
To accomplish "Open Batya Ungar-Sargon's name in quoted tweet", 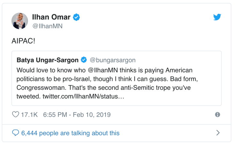I will pyautogui.click(x=47, y=60).
